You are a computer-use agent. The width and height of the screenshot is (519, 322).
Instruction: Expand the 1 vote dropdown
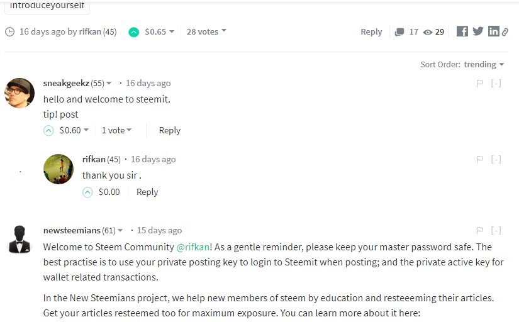pos(117,130)
